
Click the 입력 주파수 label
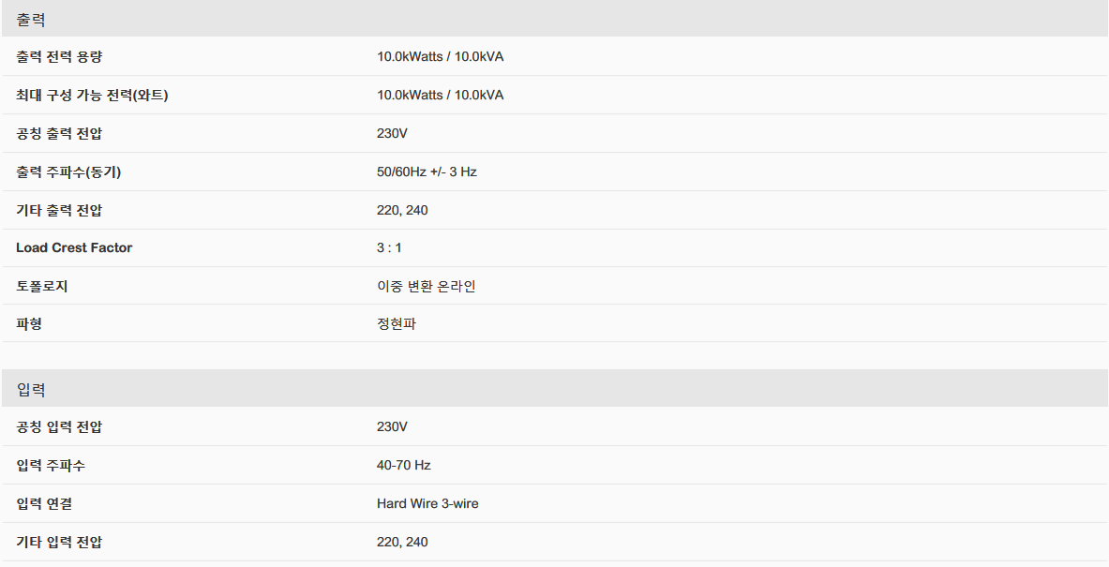click(x=51, y=466)
